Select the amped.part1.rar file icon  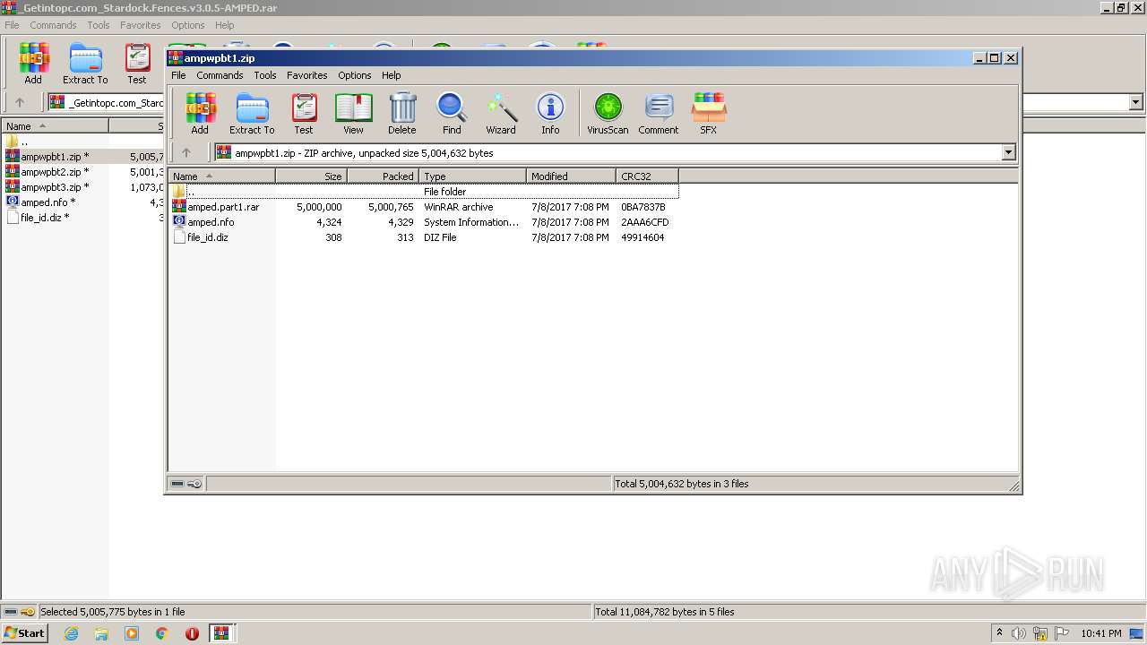coord(179,207)
